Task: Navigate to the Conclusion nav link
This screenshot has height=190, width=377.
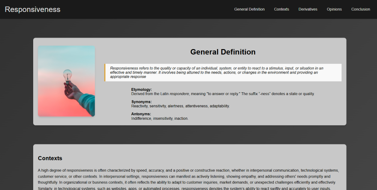Action: (360, 9)
